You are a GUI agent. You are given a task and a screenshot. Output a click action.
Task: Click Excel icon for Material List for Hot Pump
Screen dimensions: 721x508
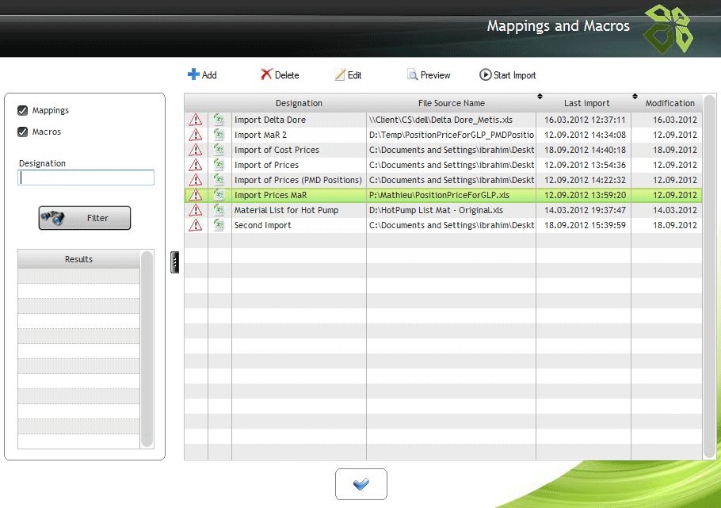[219, 210]
